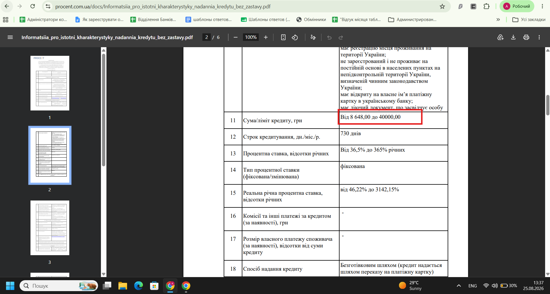
Task: Download the PDF file
Action: point(513,37)
